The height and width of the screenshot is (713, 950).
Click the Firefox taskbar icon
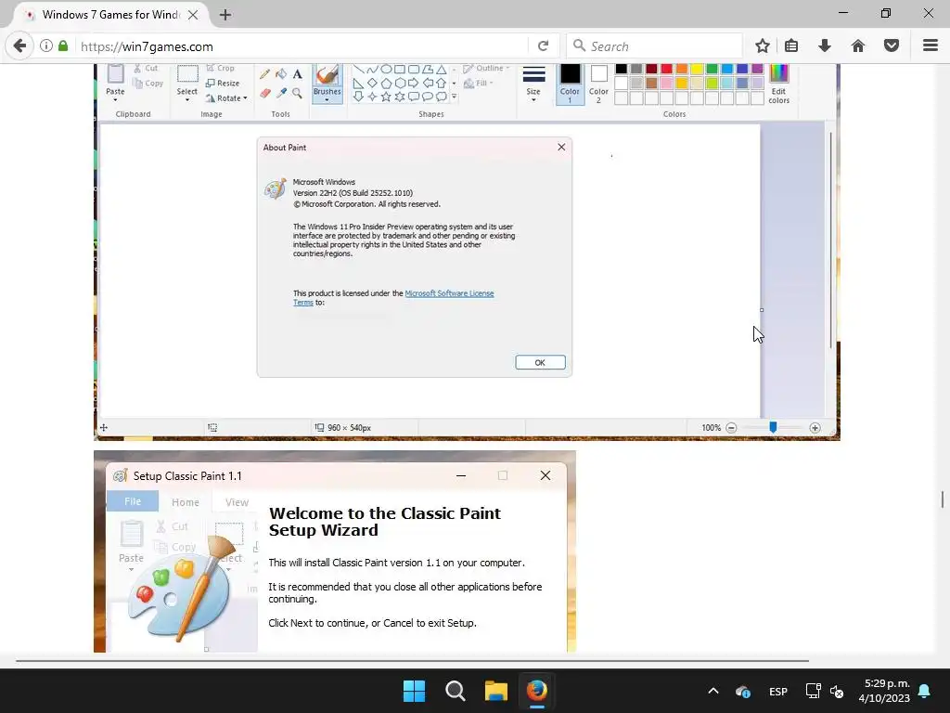(x=537, y=691)
